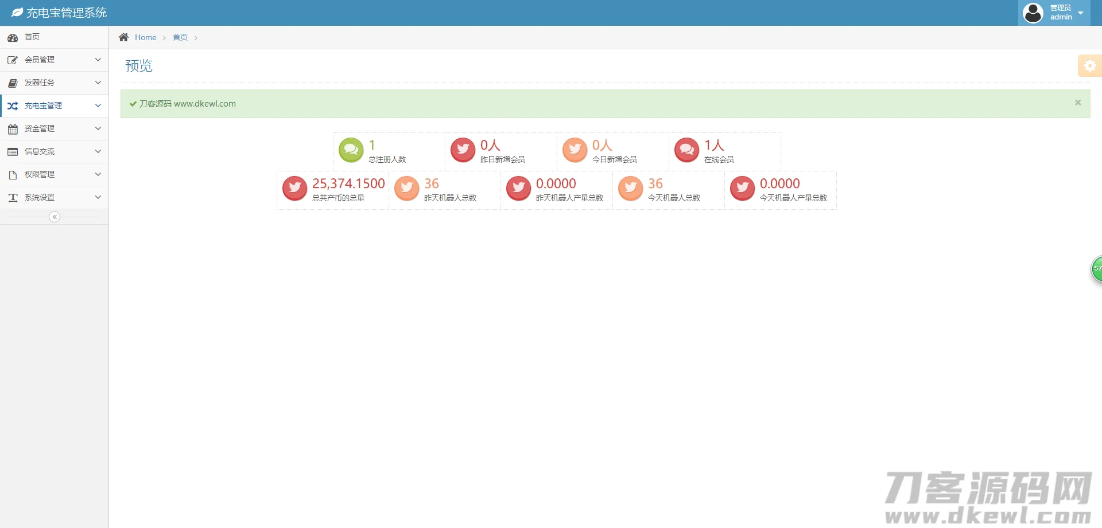The width and height of the screenshot is (1102, 528).
Task: Open the 发圈任务 sidebar menu
Action: pos(54,83)
